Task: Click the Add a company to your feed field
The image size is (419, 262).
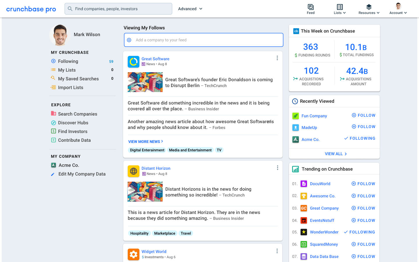Action: point(203,40)
